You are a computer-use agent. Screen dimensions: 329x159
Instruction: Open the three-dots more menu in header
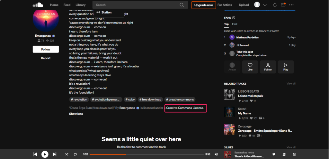291,5
